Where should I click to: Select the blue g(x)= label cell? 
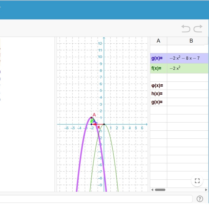coord(159,58)
